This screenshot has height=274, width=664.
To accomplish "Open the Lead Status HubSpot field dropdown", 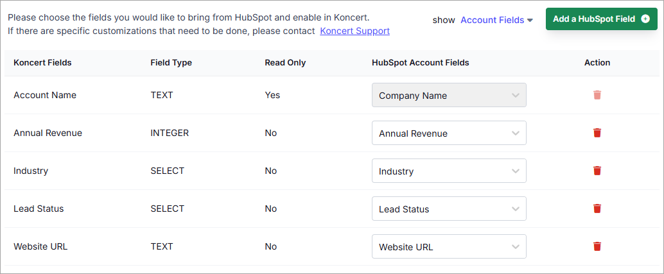I will tap(449, 209).
